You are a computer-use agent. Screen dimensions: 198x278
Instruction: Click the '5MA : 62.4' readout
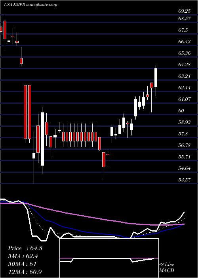(23, 256)
